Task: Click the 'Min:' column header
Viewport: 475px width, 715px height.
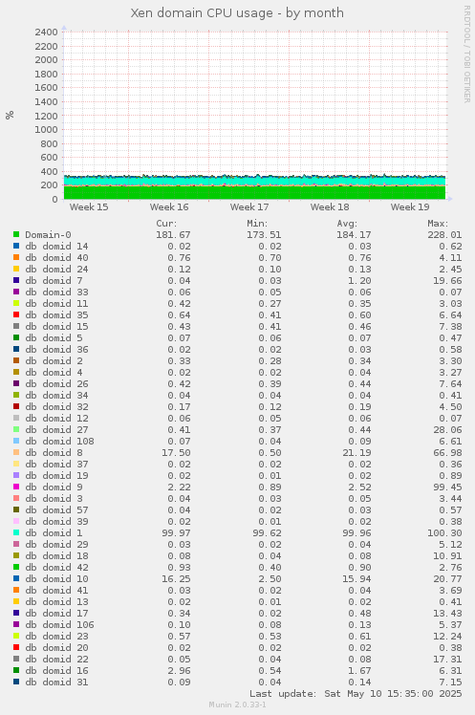Action: [x=257, y=224]
